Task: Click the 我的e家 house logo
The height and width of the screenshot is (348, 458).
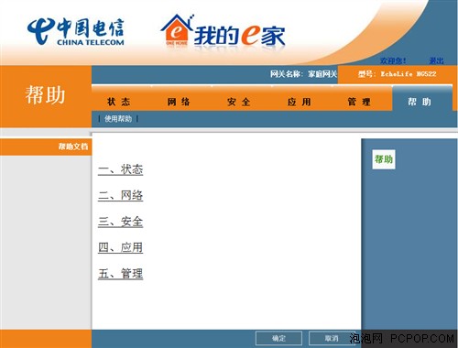Action: pyautogui.click(x=223, y=31)
